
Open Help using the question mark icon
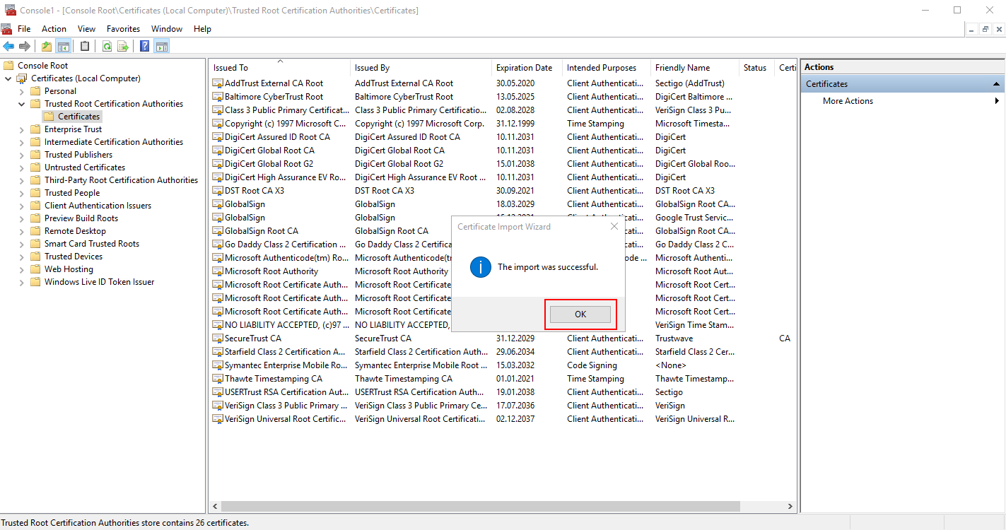pos(144,46)
